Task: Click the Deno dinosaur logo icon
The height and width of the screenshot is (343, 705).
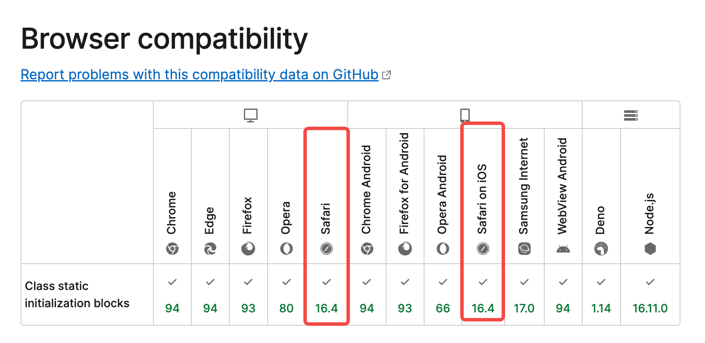Action: pyautogui.click(x=601, y=249)
